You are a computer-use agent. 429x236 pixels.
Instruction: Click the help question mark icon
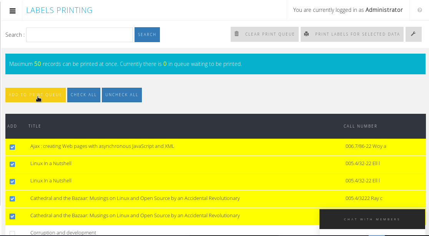pyautogui.click(x=419, y=10)
